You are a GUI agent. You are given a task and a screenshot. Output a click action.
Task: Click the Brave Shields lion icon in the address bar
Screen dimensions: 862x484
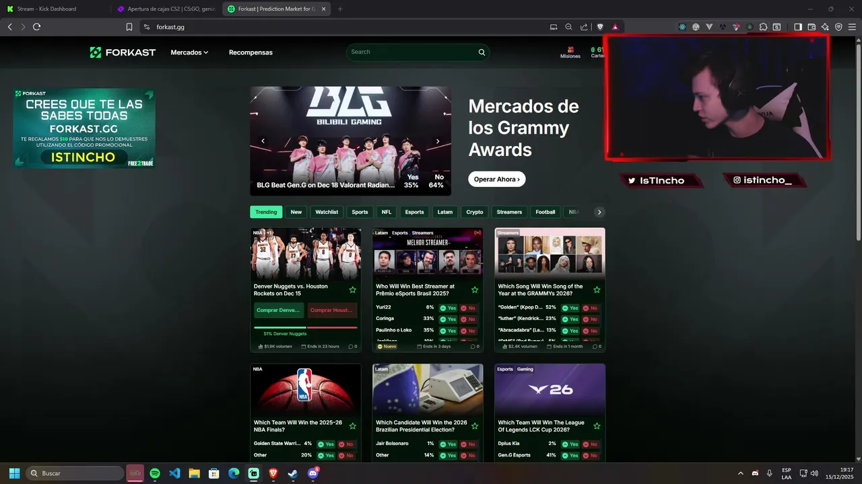(600, 27)
